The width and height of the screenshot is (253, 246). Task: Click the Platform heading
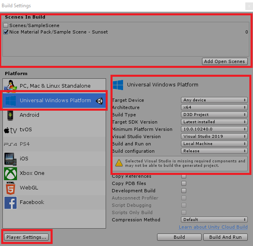tap(16, 74)
